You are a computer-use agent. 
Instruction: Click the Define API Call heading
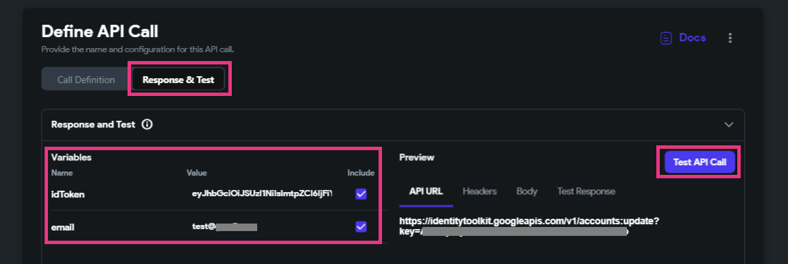pyautogui.click(x=99, y=32)
